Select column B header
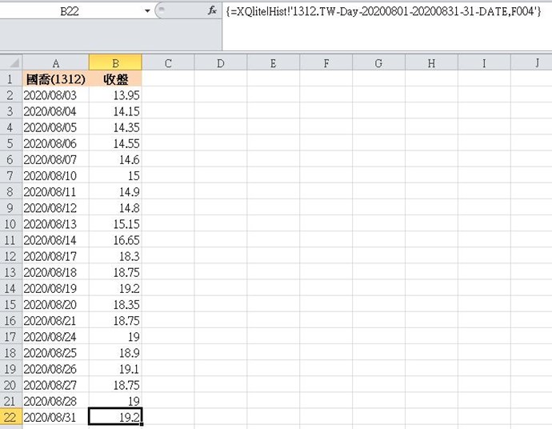552x429 pixels. point(115,62)
